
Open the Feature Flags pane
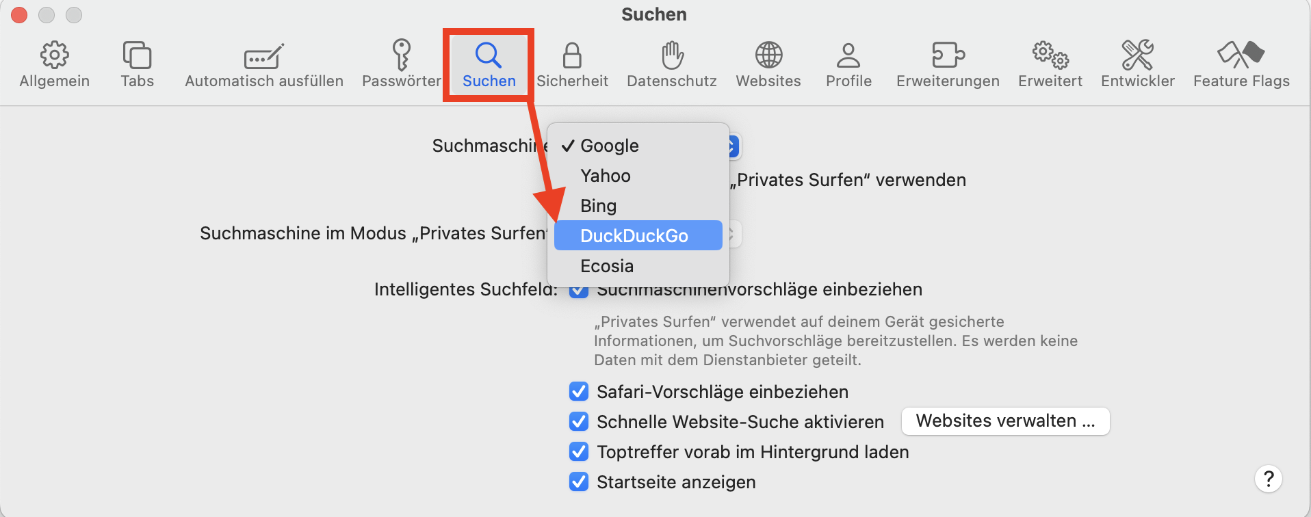point(1241,64)
